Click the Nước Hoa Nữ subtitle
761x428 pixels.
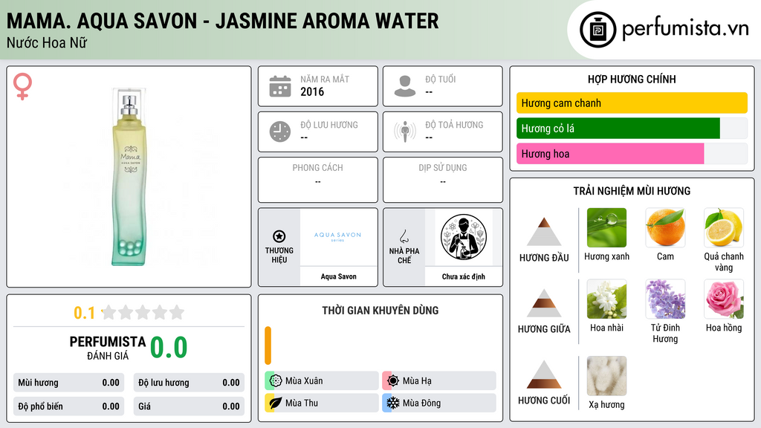(x=47, y=42)
